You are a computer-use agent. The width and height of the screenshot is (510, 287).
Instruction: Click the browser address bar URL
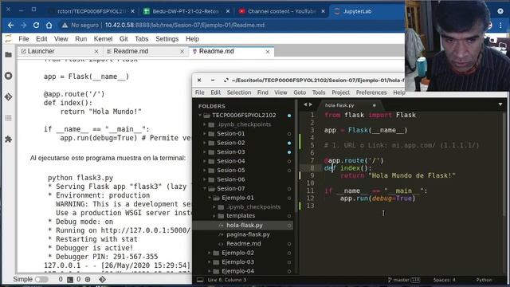[x=185, y=25]
